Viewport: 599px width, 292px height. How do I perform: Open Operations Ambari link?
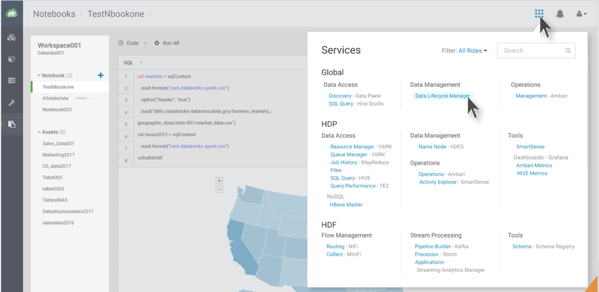pos(431,174)
